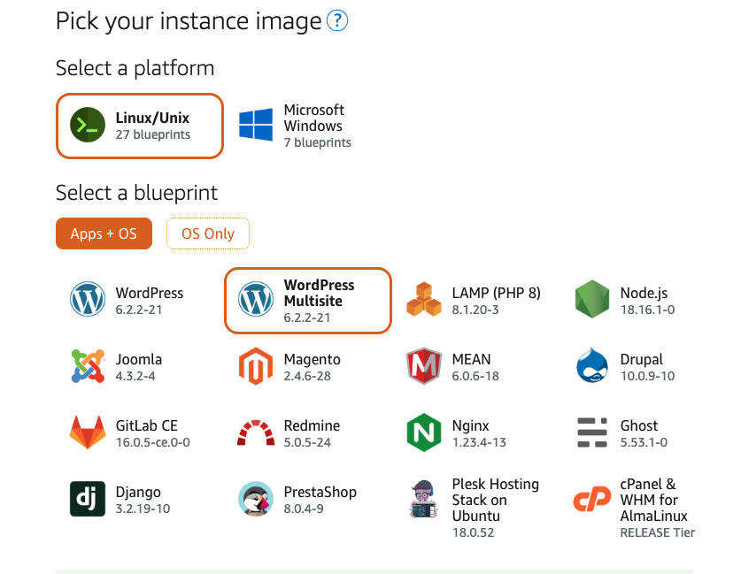Click the Microsoft Windows logo icon

point(256,125)
